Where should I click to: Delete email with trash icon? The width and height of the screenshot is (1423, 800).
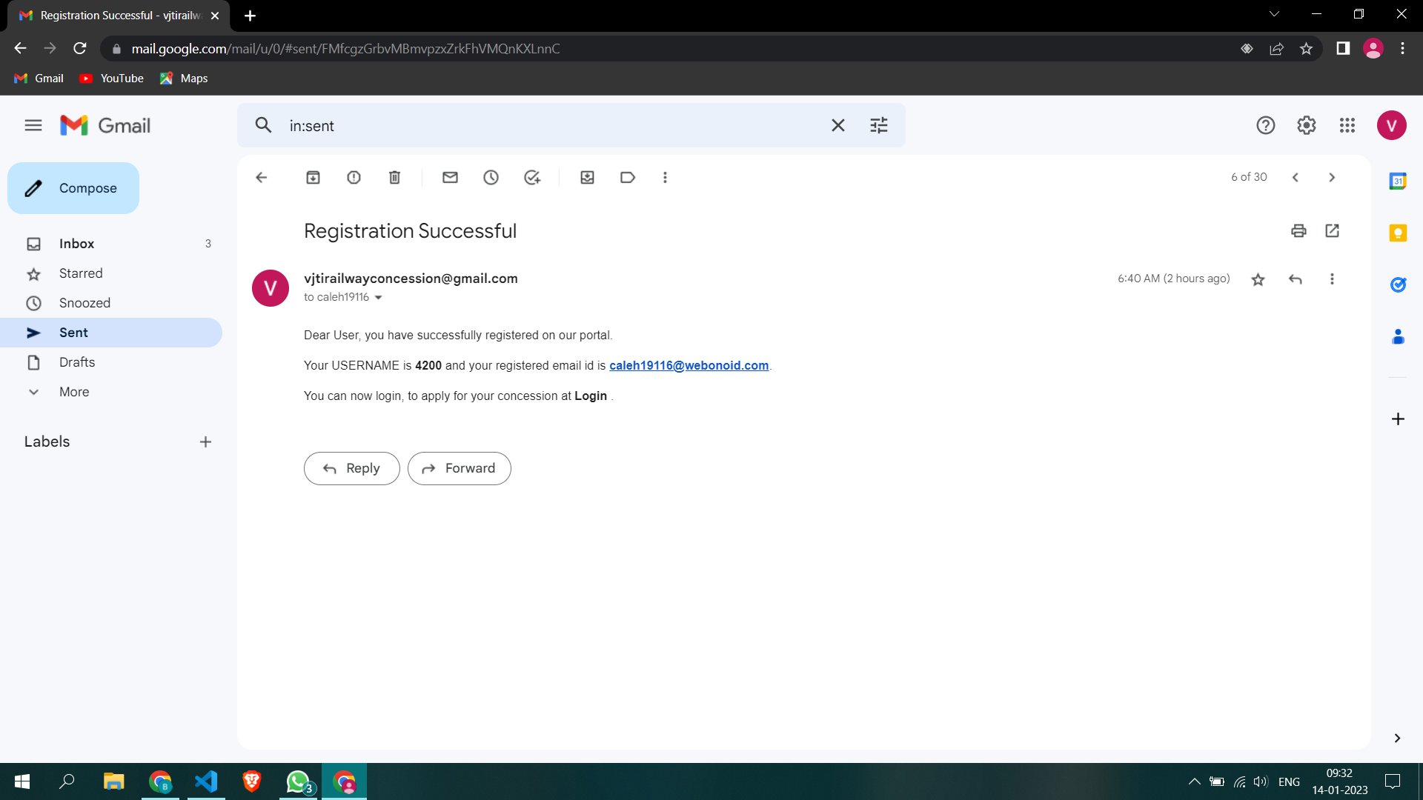pos(394,177)
